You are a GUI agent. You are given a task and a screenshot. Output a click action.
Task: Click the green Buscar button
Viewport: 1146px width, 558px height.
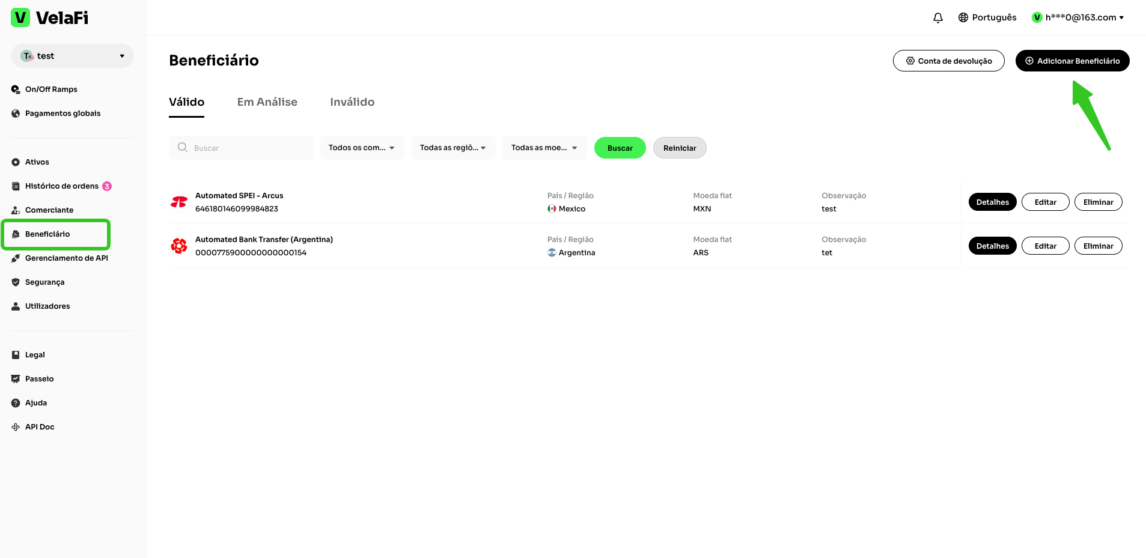click(x=620, y=148)
